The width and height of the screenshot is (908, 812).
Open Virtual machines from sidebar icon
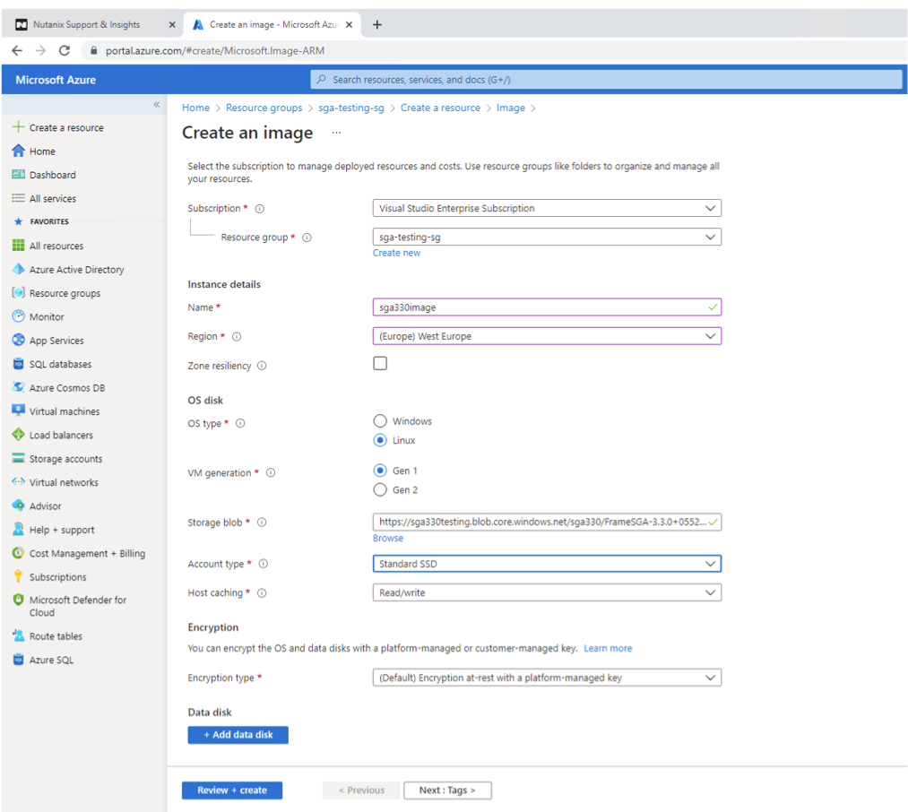click(19, 411)
